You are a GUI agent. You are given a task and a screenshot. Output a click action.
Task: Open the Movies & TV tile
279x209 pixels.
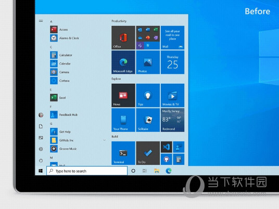tap(172, 96)
